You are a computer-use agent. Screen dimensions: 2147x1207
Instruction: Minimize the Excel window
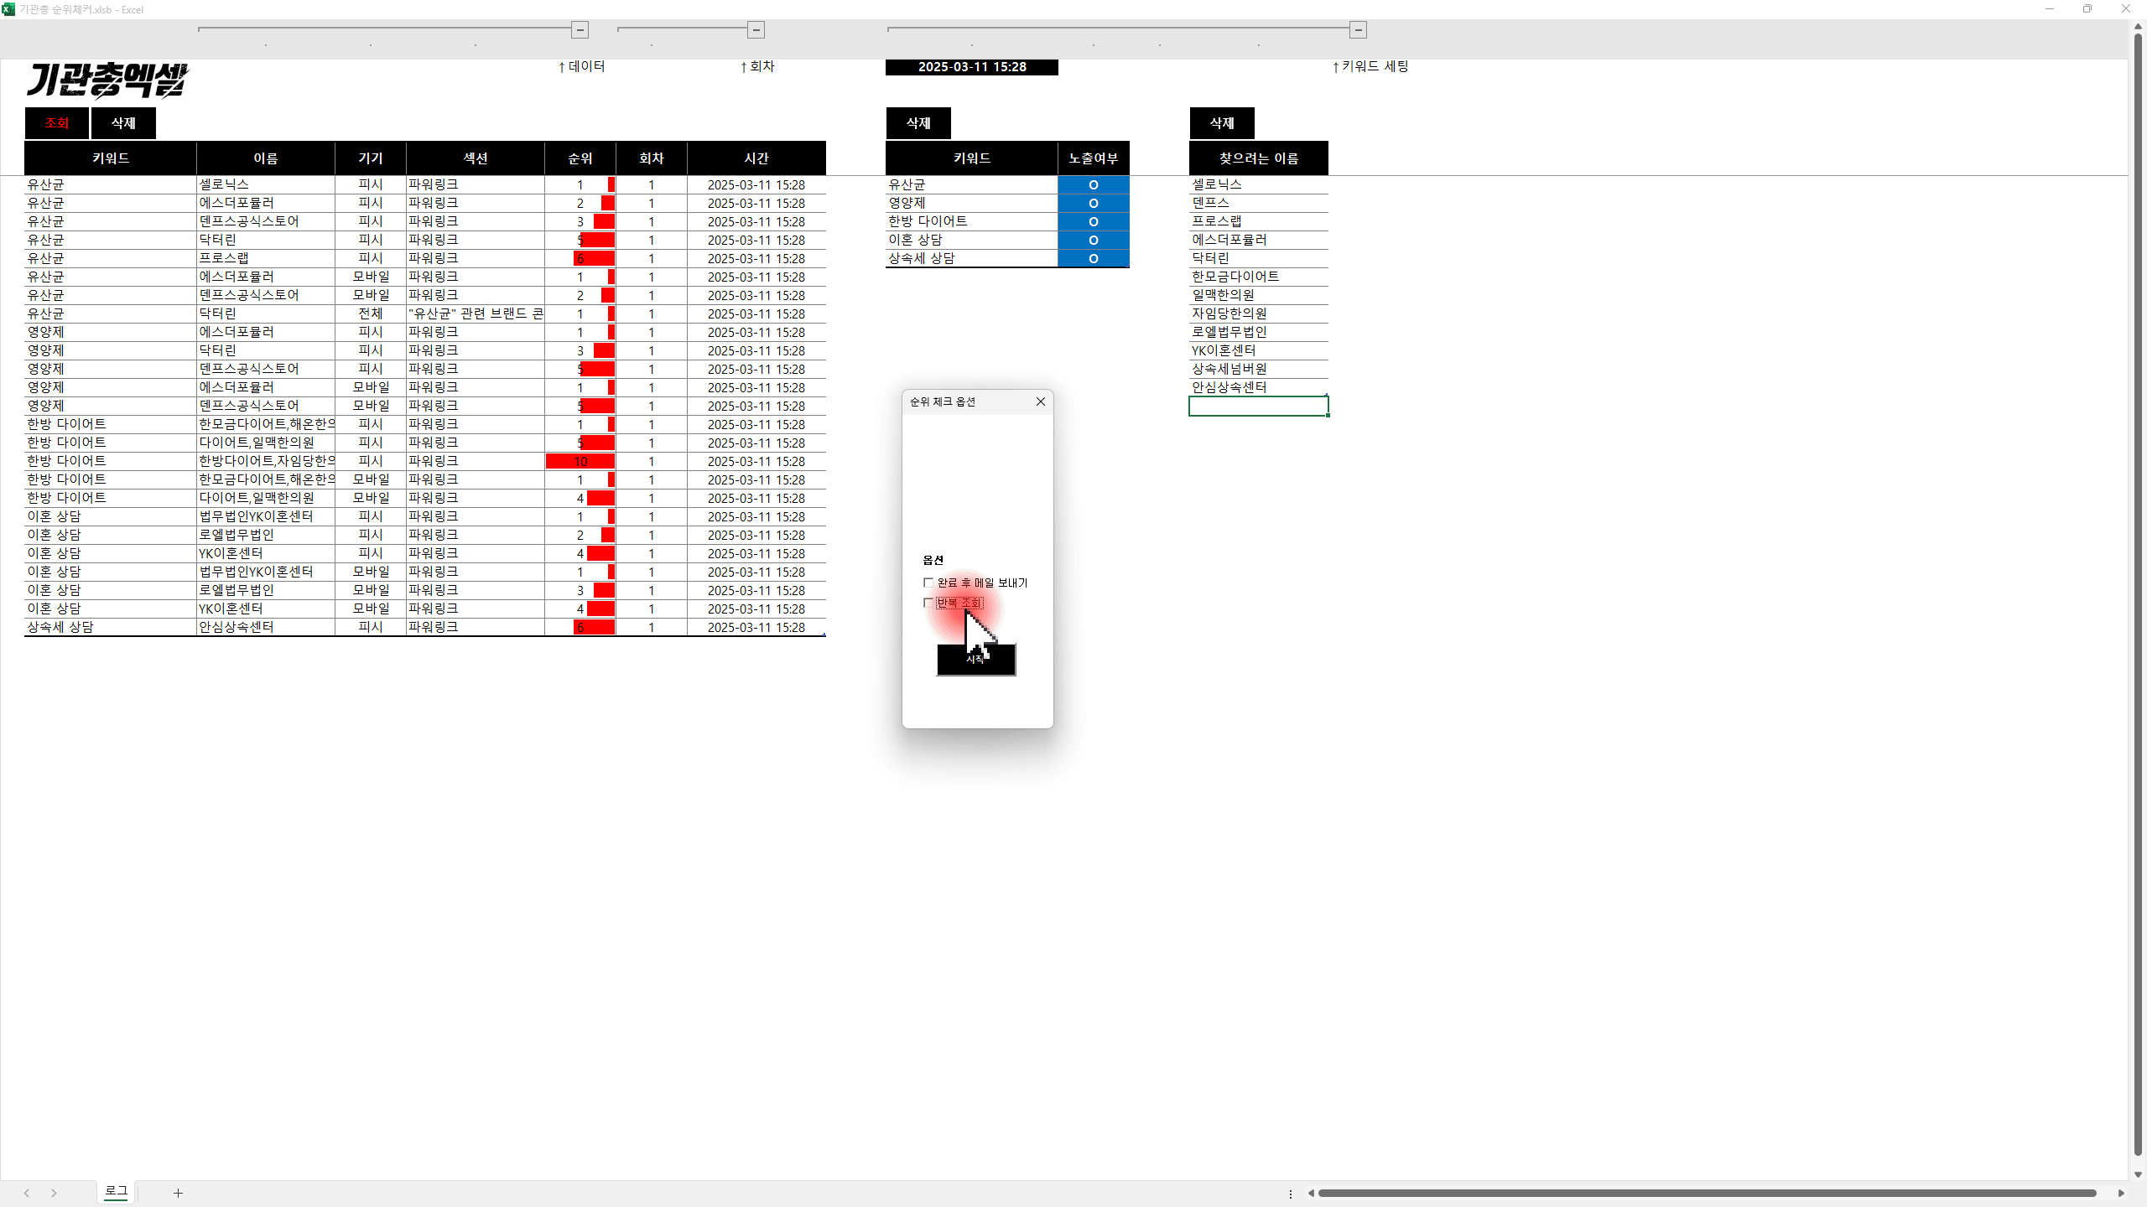click(x=2050, y=9)
